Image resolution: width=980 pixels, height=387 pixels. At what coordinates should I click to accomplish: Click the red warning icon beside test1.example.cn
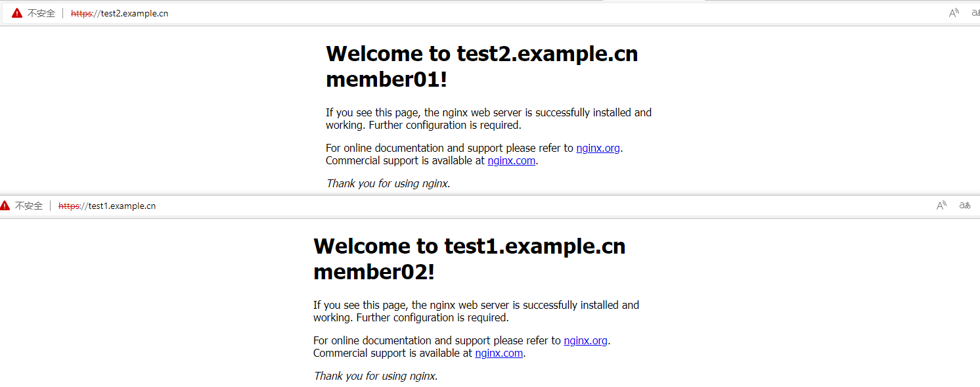click(5, 206)
